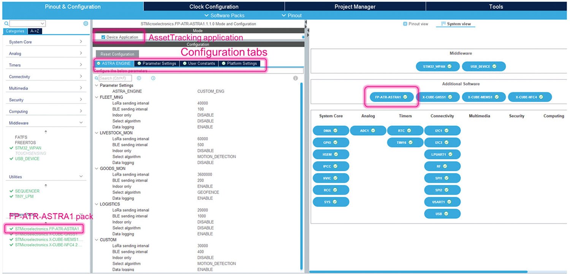
Task: Select the Categories view tab
Action: click(x=15, y=31)
